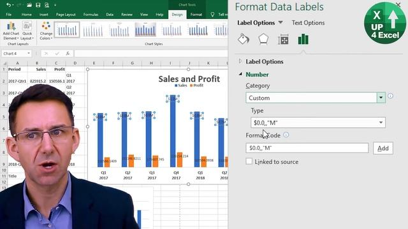
Task: Select the first chart style thumbnail
Action: pos(67,30)
